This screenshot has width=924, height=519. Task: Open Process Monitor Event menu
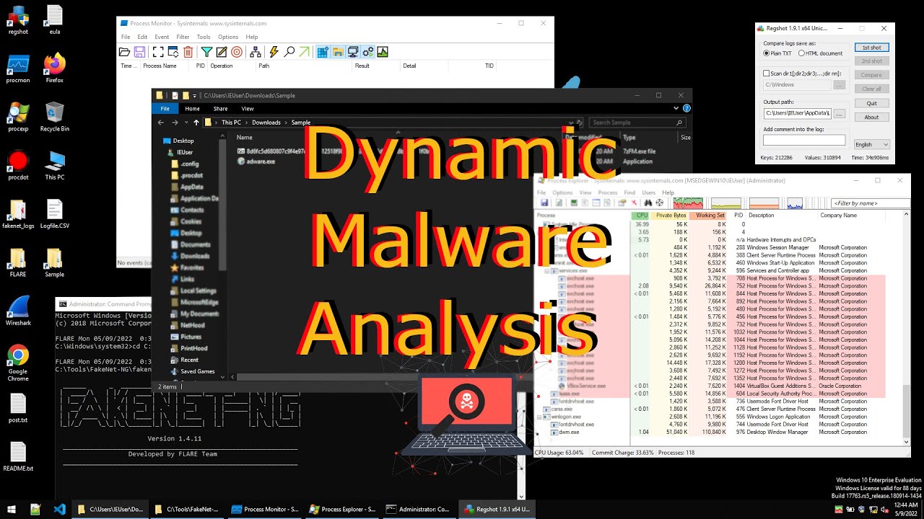click(162, 37)
